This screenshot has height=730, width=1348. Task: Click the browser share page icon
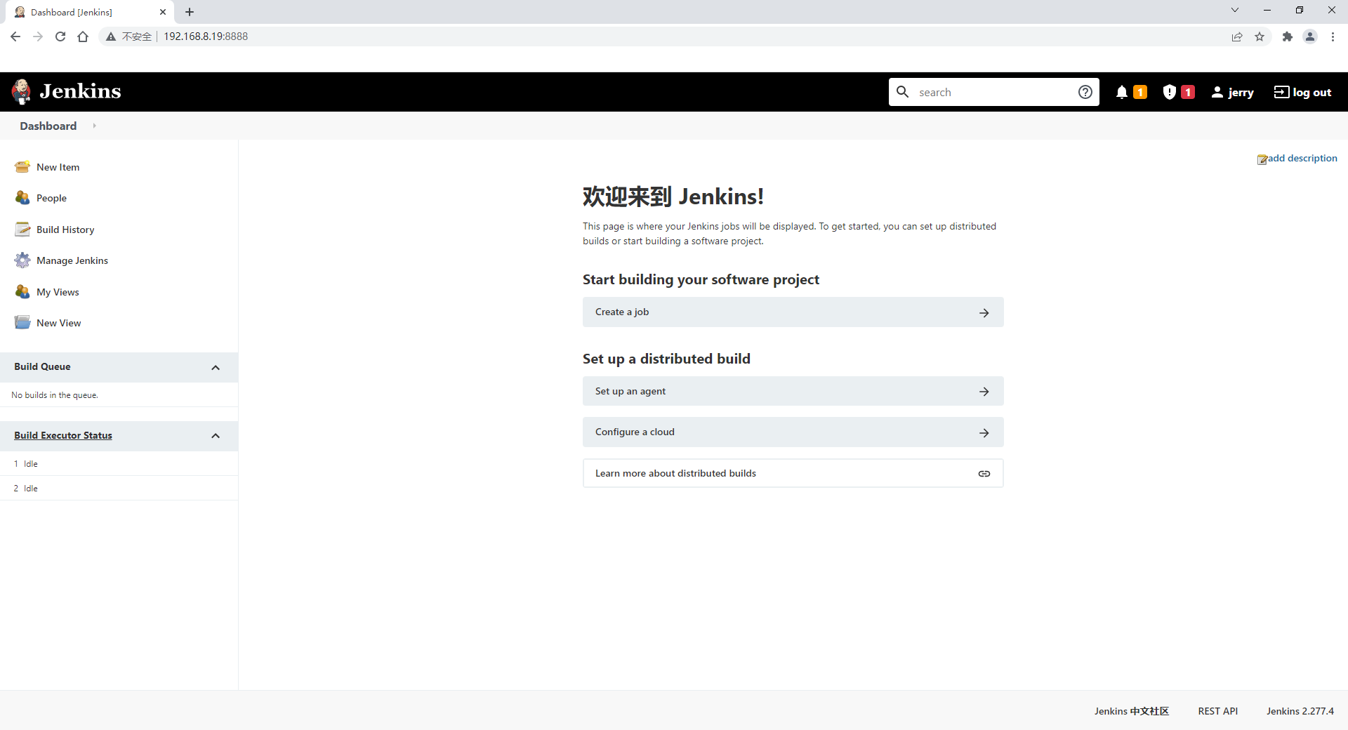pos(1237,36)
